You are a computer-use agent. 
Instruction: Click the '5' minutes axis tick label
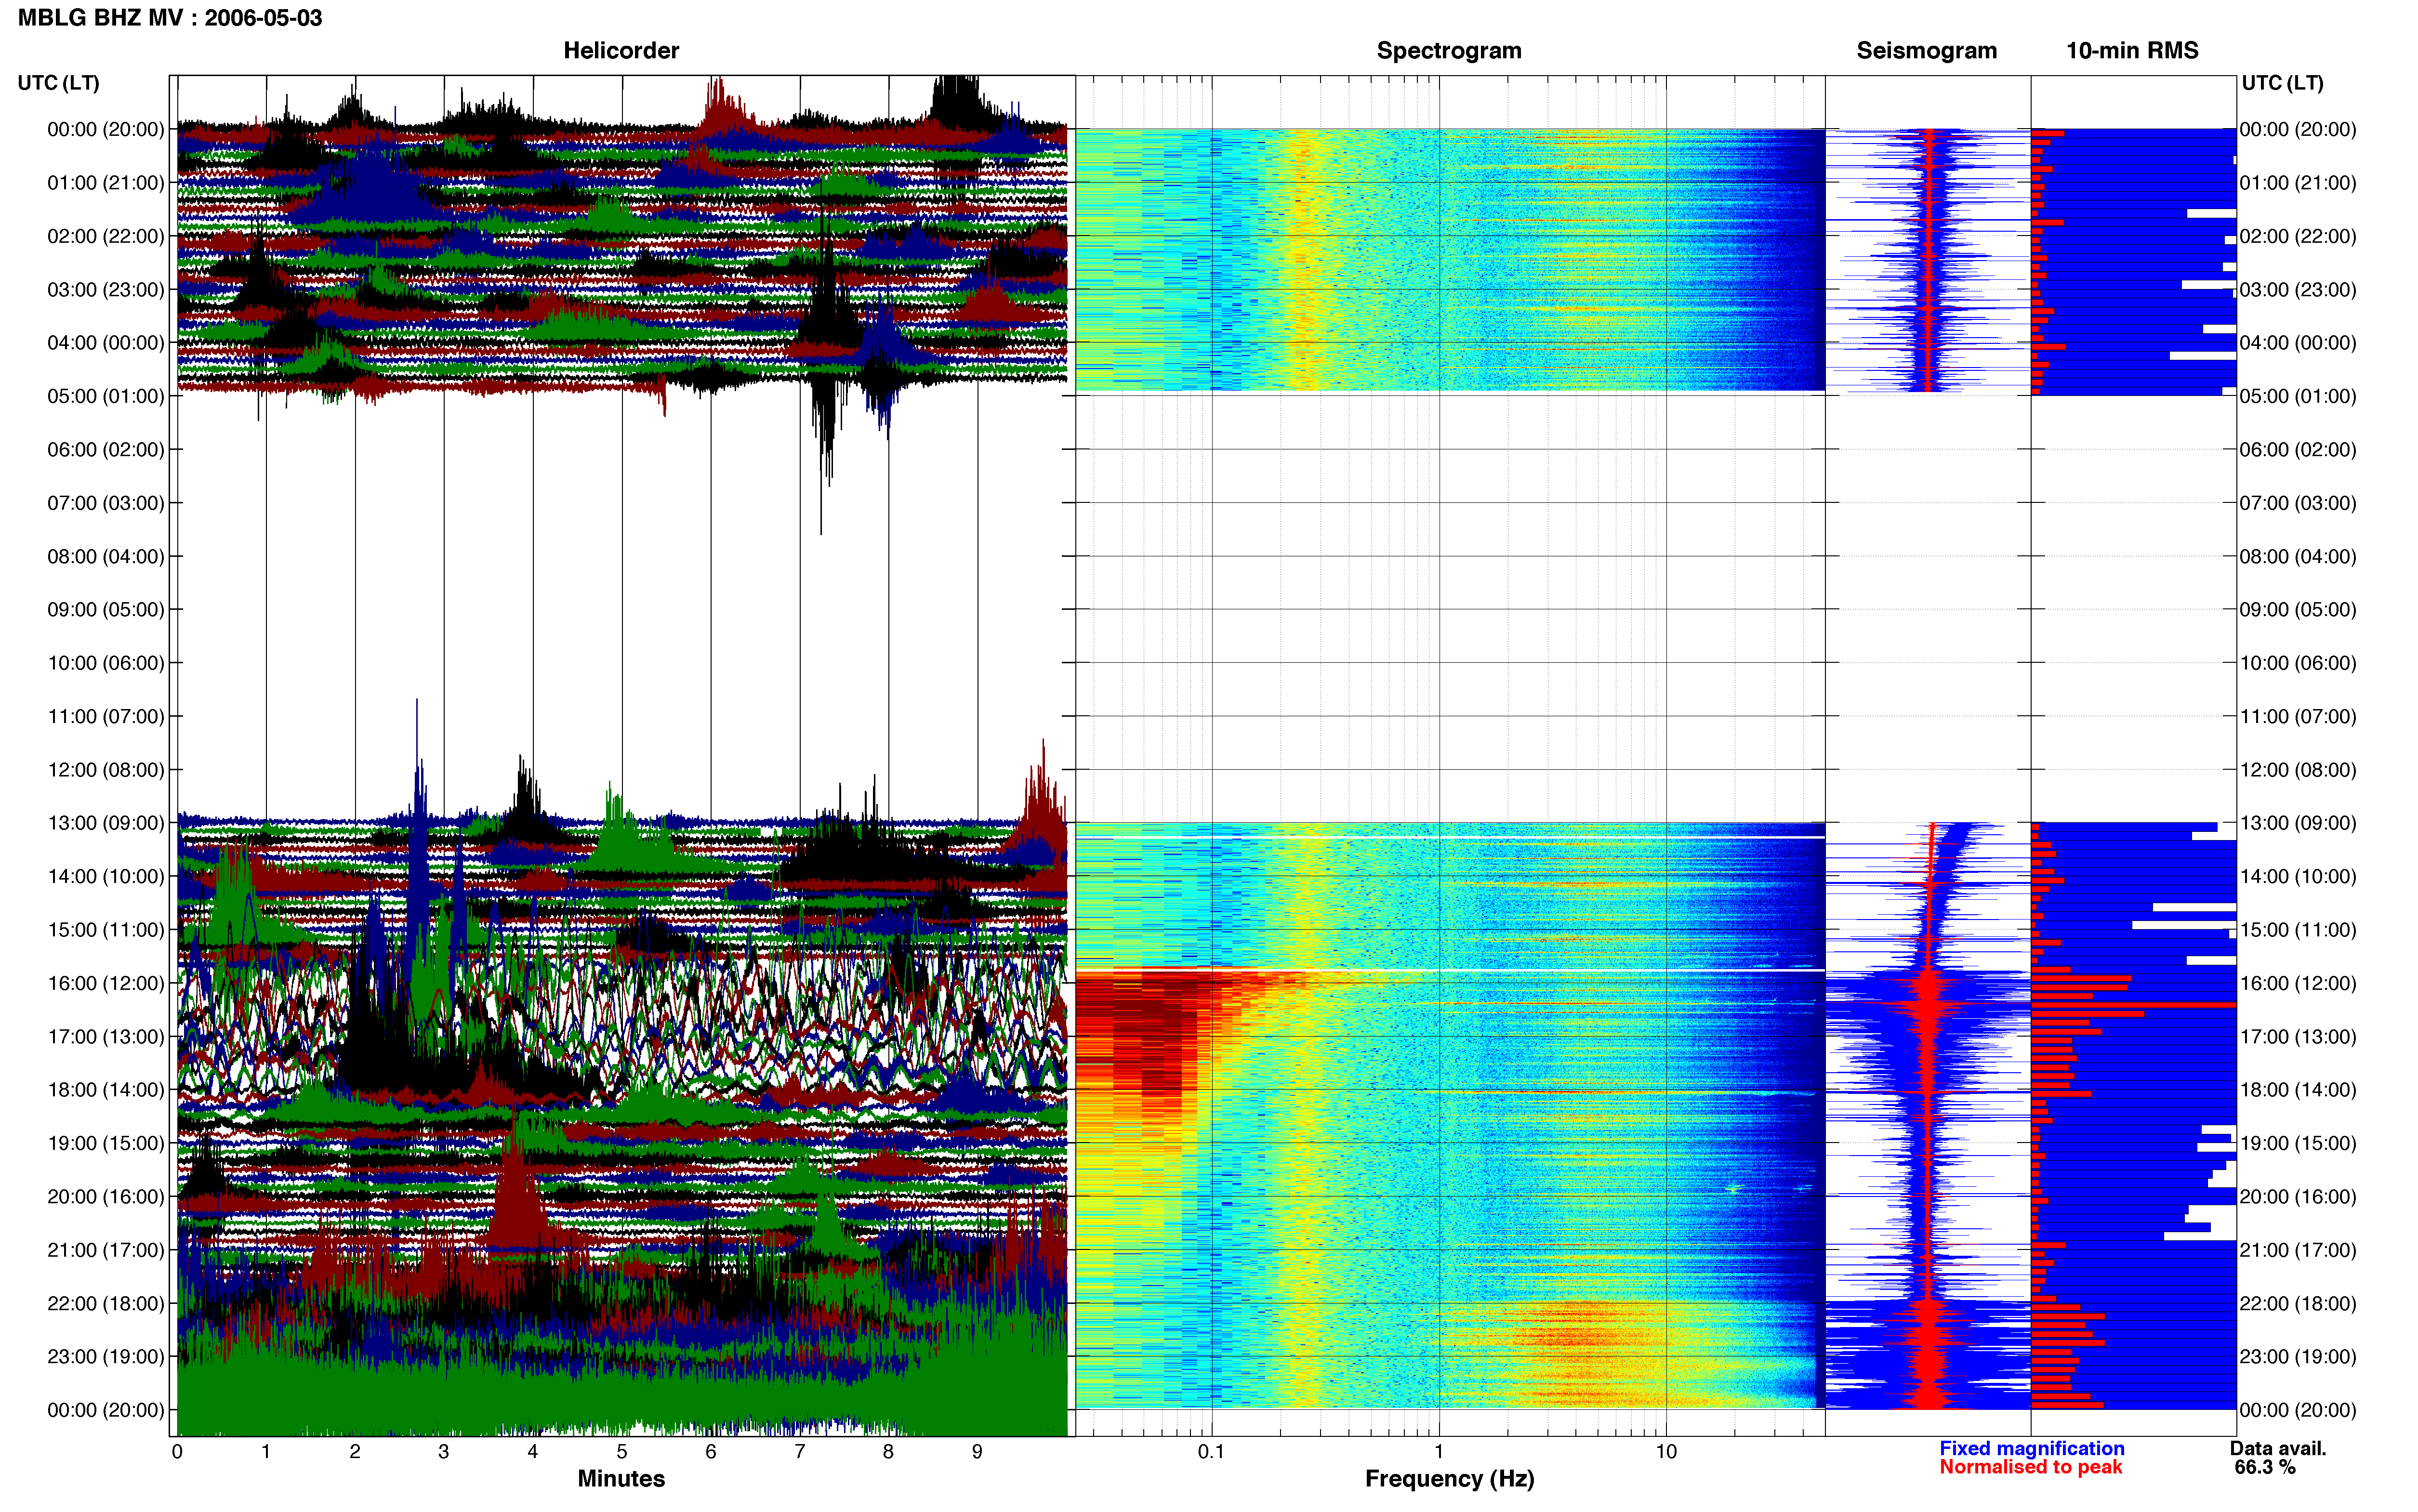click(x=621, y=1451)
